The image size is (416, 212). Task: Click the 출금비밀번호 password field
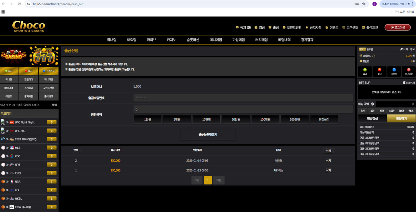[x=243, y=98]
